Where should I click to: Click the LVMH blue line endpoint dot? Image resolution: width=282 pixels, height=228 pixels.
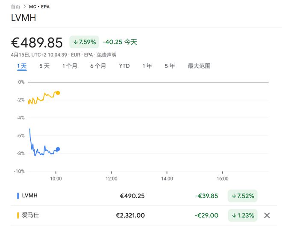coord(58,149)
